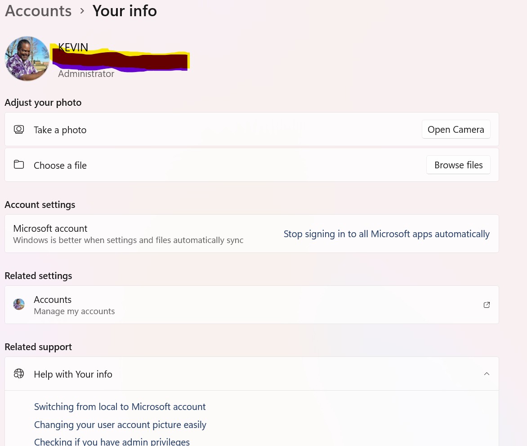Open Switching from local to Microsoft account link

120,407
